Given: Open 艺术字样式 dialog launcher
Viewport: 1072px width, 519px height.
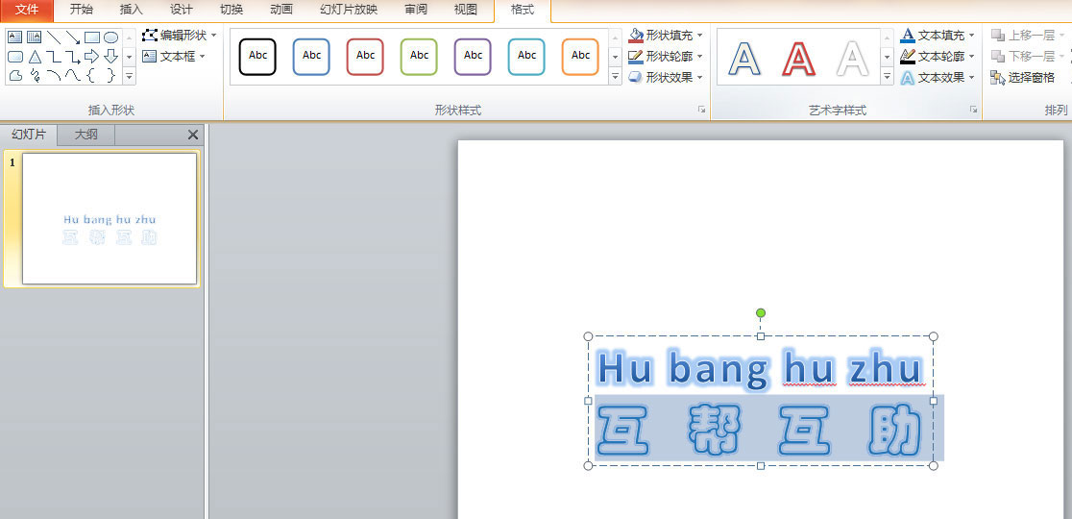Looking at the screenshot, I should tap(973, 111).
